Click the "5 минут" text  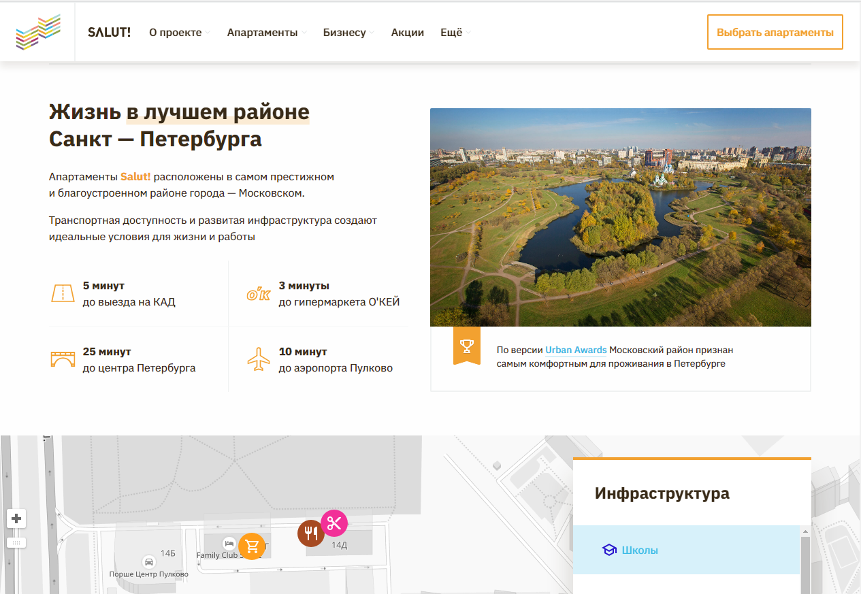103,286
